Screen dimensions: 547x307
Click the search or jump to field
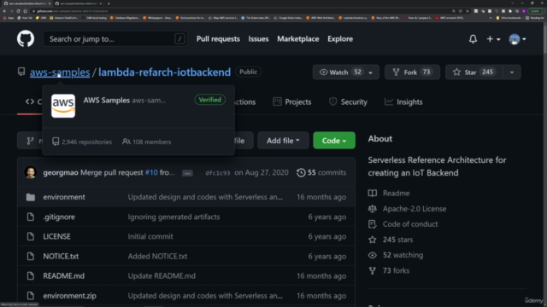pyautogui.click(x=115, y=38)
